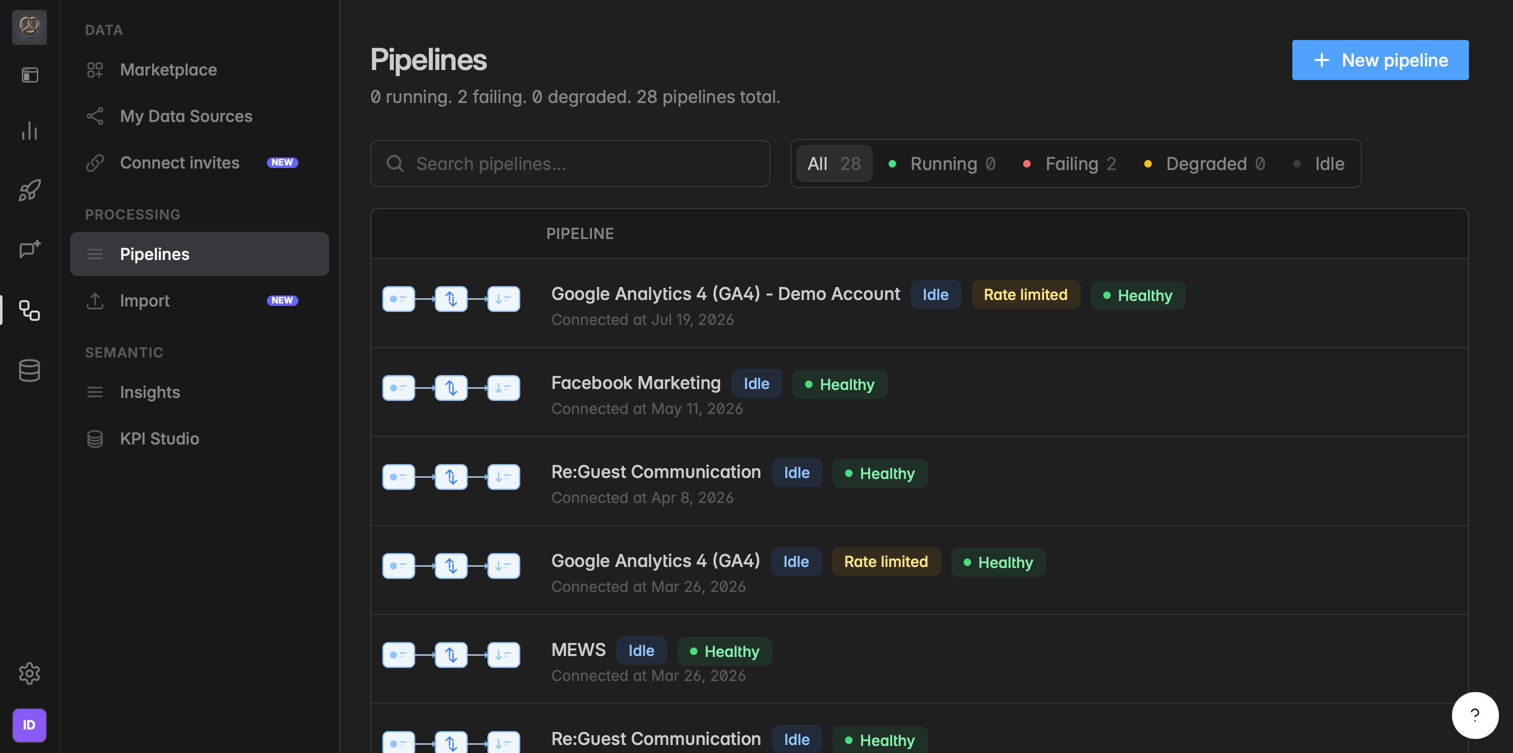Open the MEWS pipeline
The image size is (1513, 753).
click(578, 650)
